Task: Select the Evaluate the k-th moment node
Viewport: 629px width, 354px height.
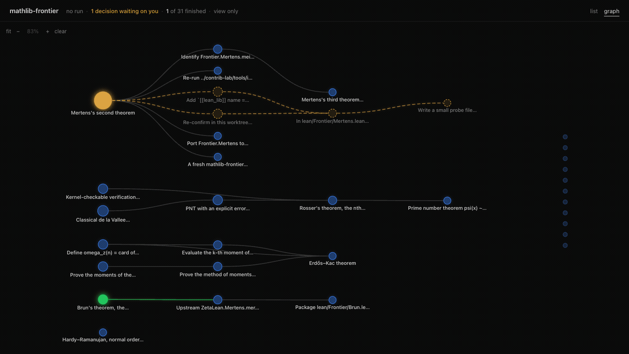Action: [x=218, y=244]
